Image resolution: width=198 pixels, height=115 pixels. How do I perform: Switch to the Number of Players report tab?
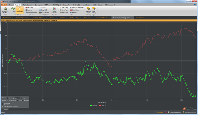39,18
